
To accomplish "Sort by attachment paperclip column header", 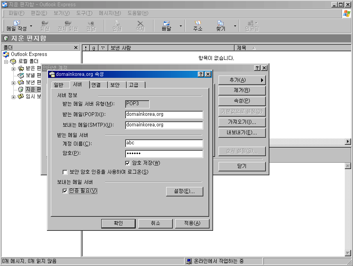I will [x=94, y=48].
